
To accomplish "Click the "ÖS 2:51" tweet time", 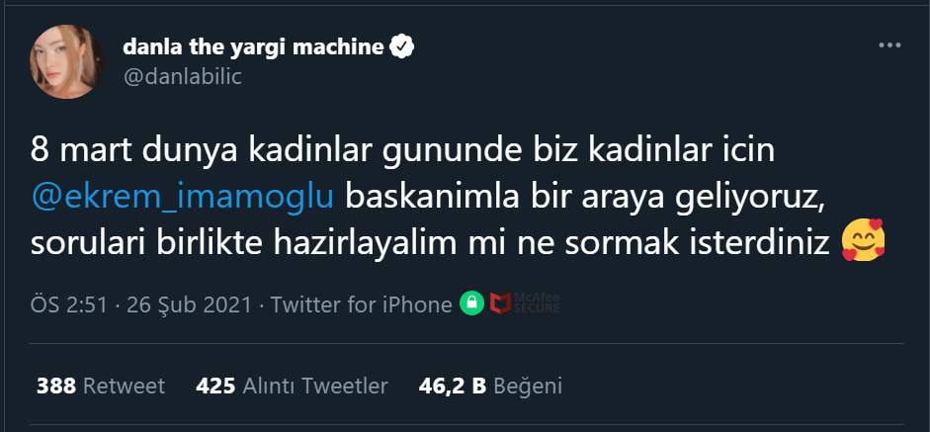I will click(x=69, y=305).
